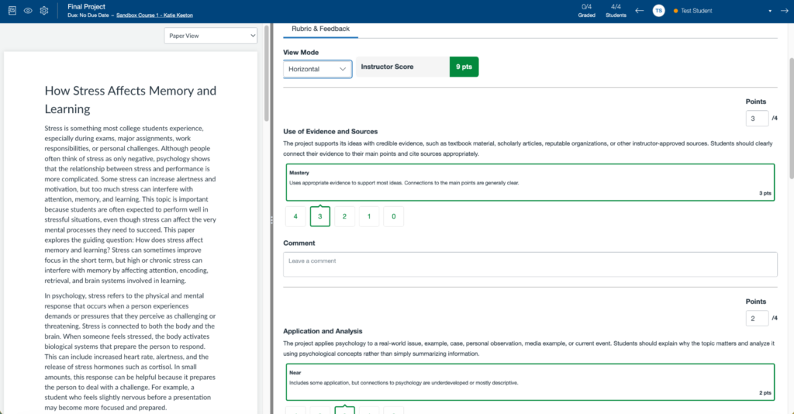The width and height of the screenshot is (794, 414).
Task: Click the View Mode label
Action: pyautogui.click(x=301, y=53)
